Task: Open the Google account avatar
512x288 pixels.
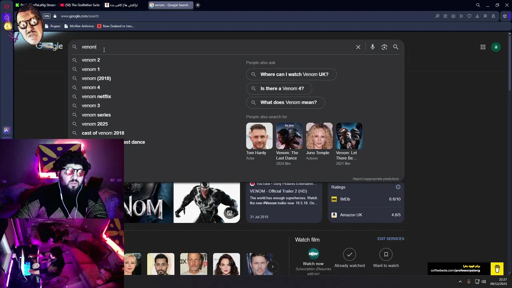Action: point(496,47)
